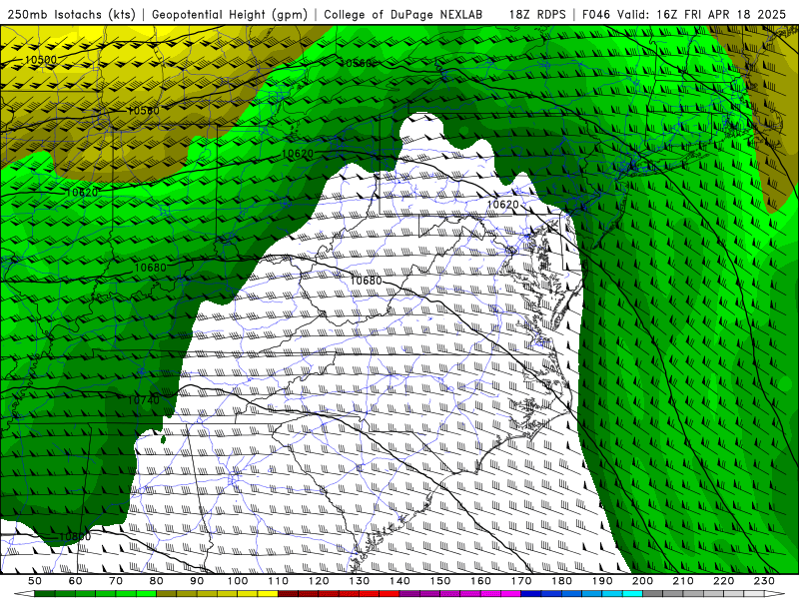Screen dimensions: 799x599
Task: Click the "F046 Valid: 16Z FRI APR 18 2025" text
Action: coord(684,14)
